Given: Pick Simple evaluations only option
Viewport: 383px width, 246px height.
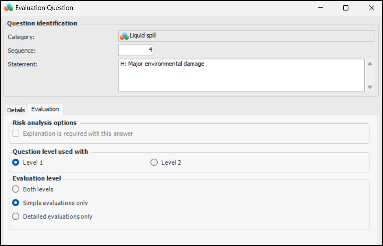Looking at the screenshot, I should (x=16, y=203).
